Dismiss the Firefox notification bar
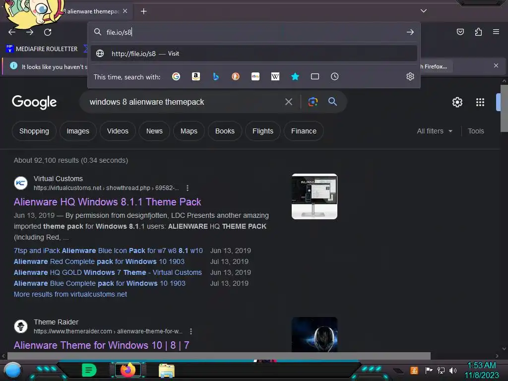The image size is (508, 381). pos(496,66)
